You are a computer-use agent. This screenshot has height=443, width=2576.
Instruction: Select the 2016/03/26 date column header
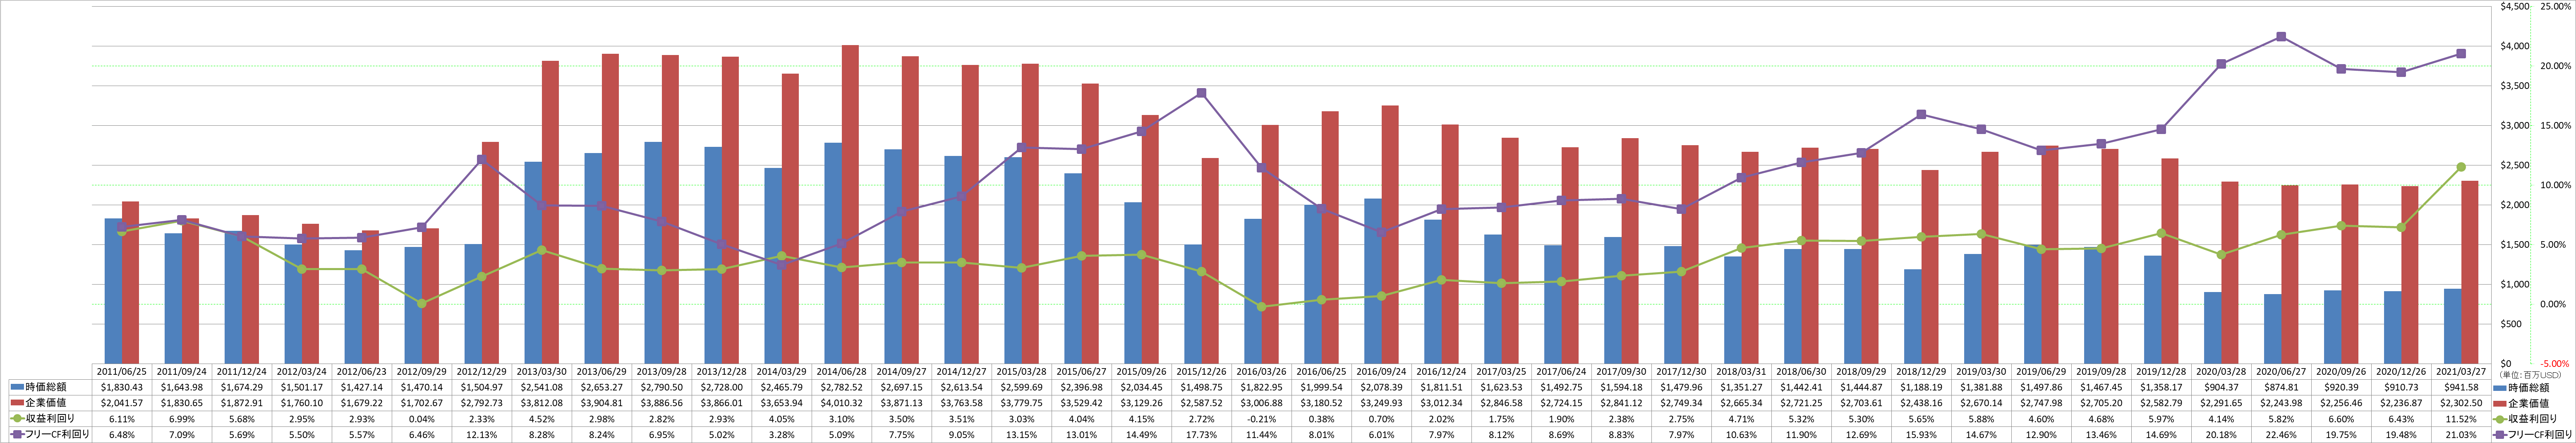pos(1262,371)
